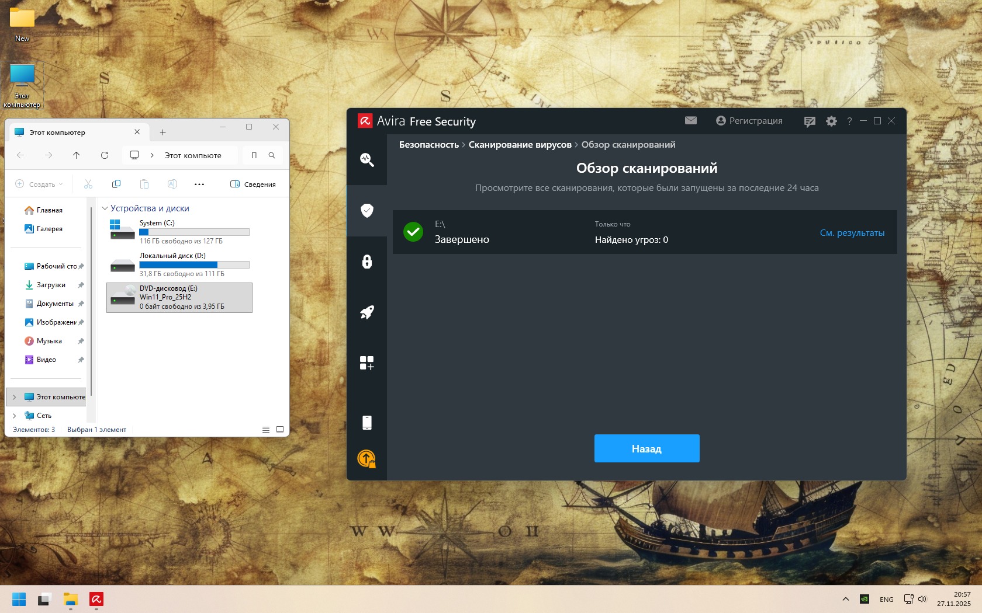Image resolution: width=982 pixels, height=613 pixels.
Task: Open the Создать dropdown in Explorer
Action: click(x=39, y=184)
